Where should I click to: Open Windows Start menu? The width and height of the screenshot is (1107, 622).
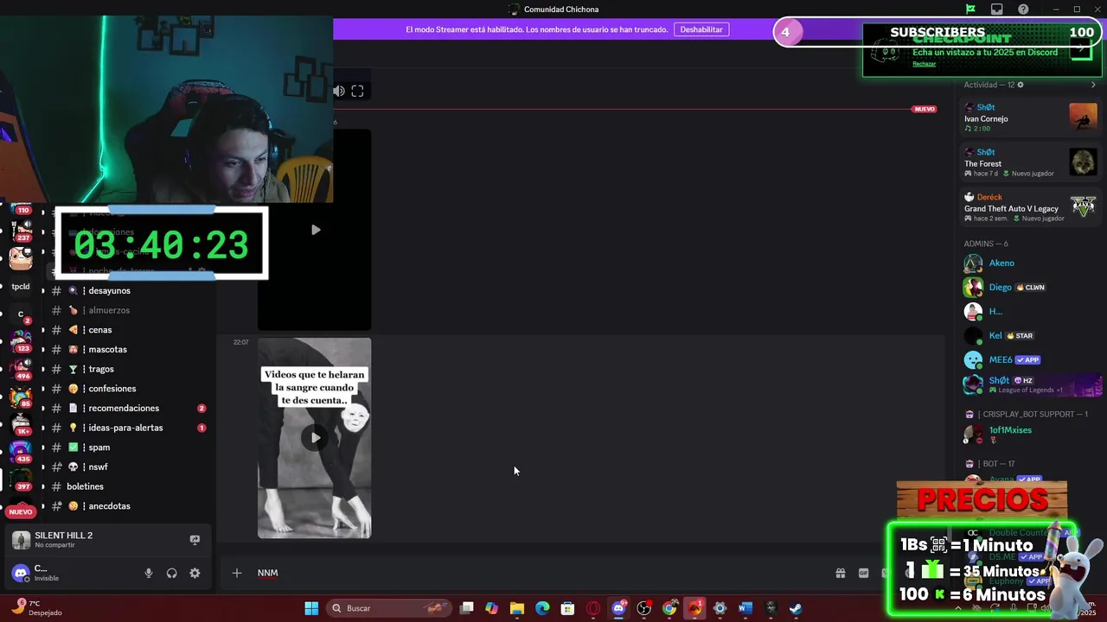pyautogui.click(x=311, y=608)
